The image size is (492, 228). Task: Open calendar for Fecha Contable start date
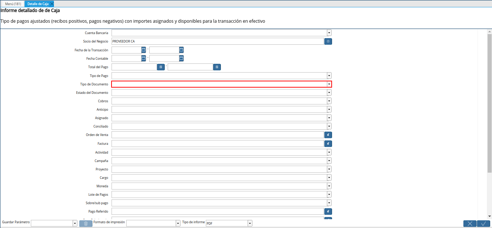[x=143, y=58]
